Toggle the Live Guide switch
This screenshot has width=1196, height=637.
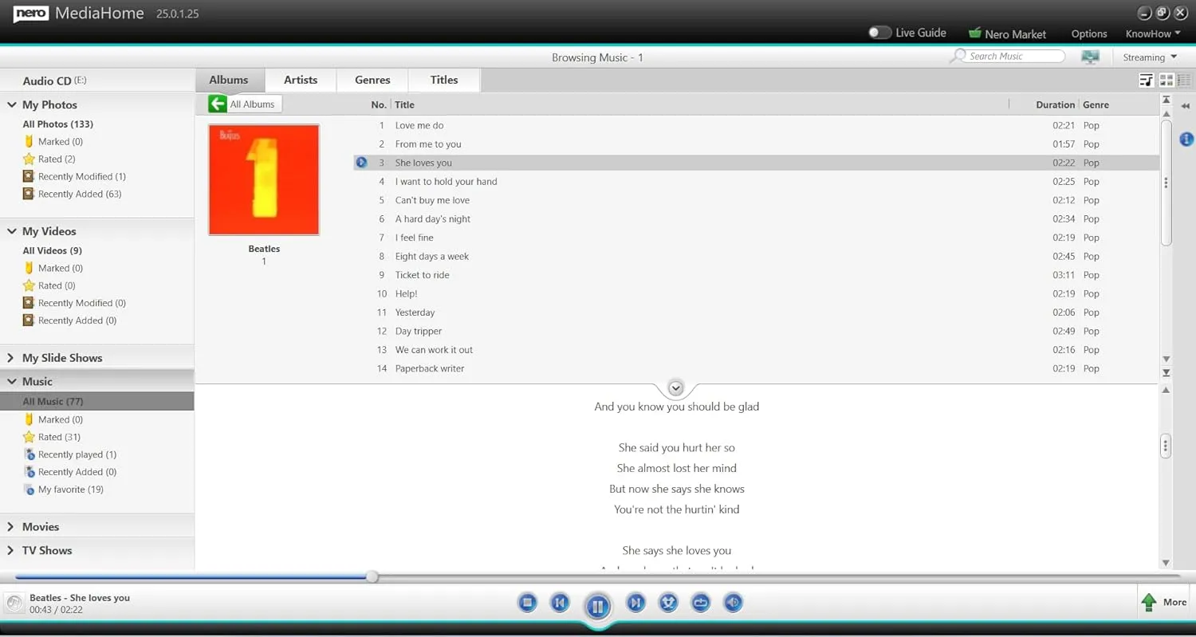[879, 33]
